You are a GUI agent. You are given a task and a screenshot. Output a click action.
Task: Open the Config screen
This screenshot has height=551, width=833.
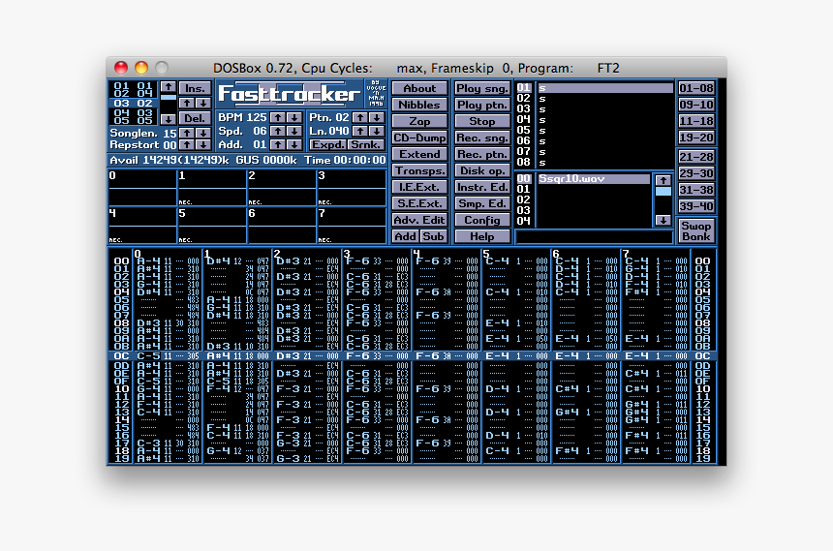tap(482, 220)
